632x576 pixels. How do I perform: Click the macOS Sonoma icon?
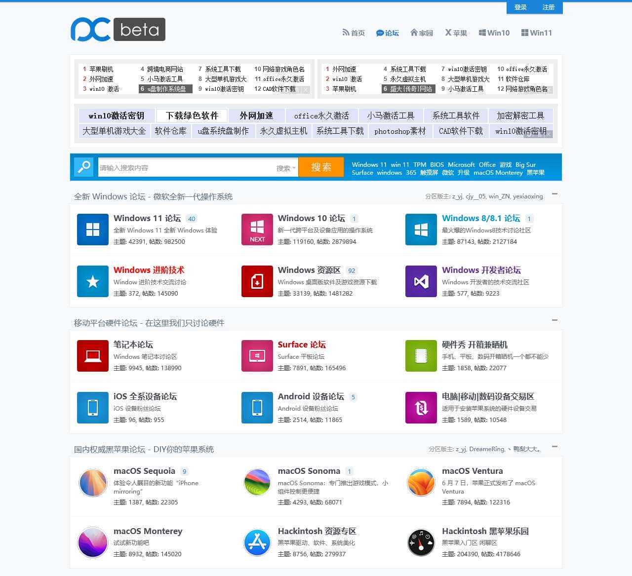pos(257,482)
